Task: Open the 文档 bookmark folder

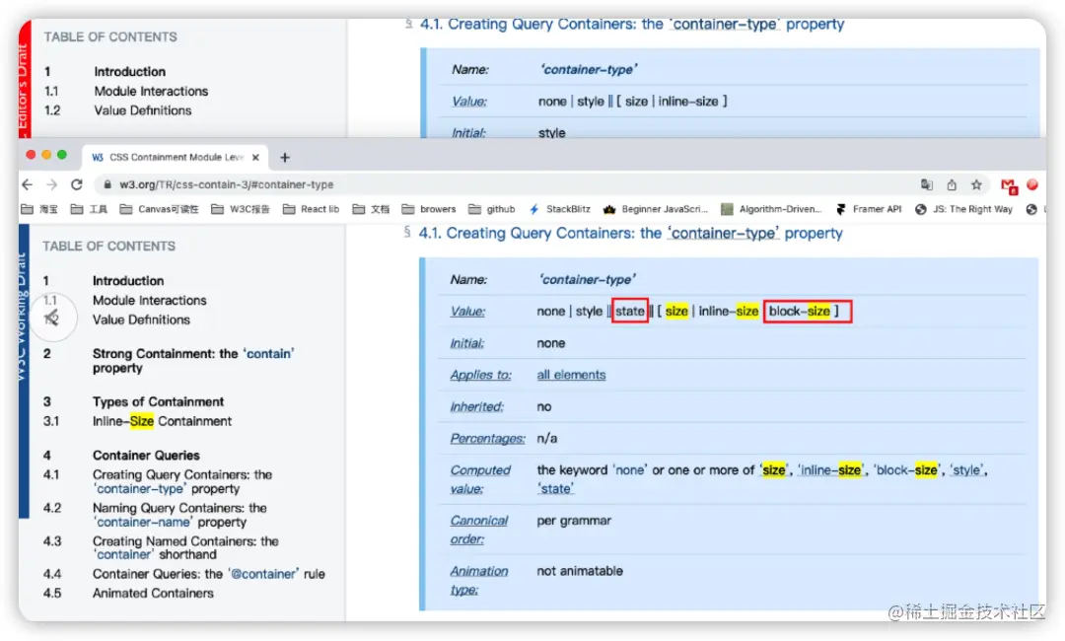Action: point(371,209)
